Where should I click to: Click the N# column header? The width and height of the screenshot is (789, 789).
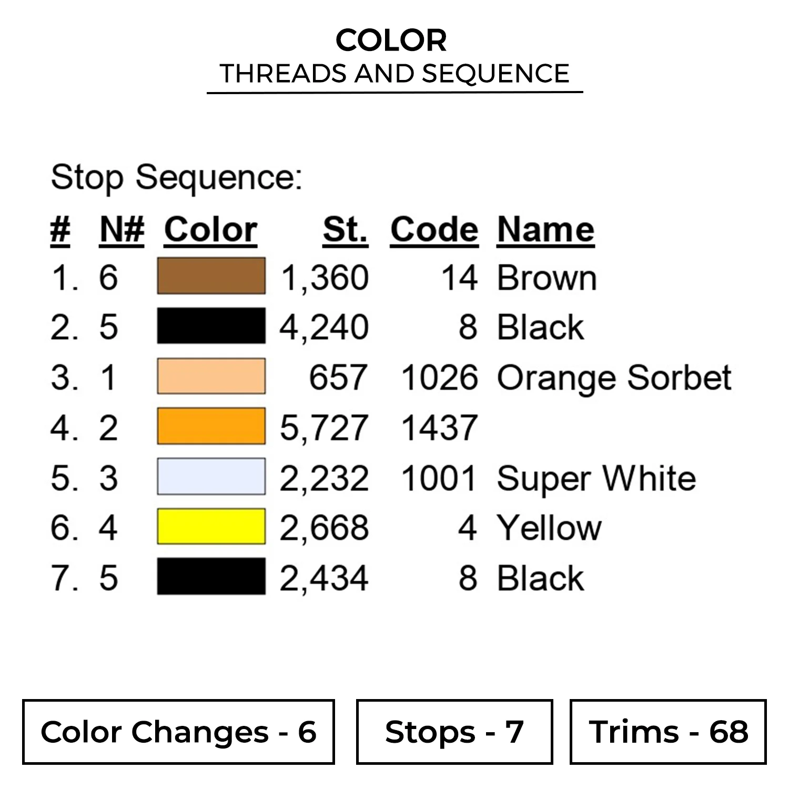(x=122, y=230)
